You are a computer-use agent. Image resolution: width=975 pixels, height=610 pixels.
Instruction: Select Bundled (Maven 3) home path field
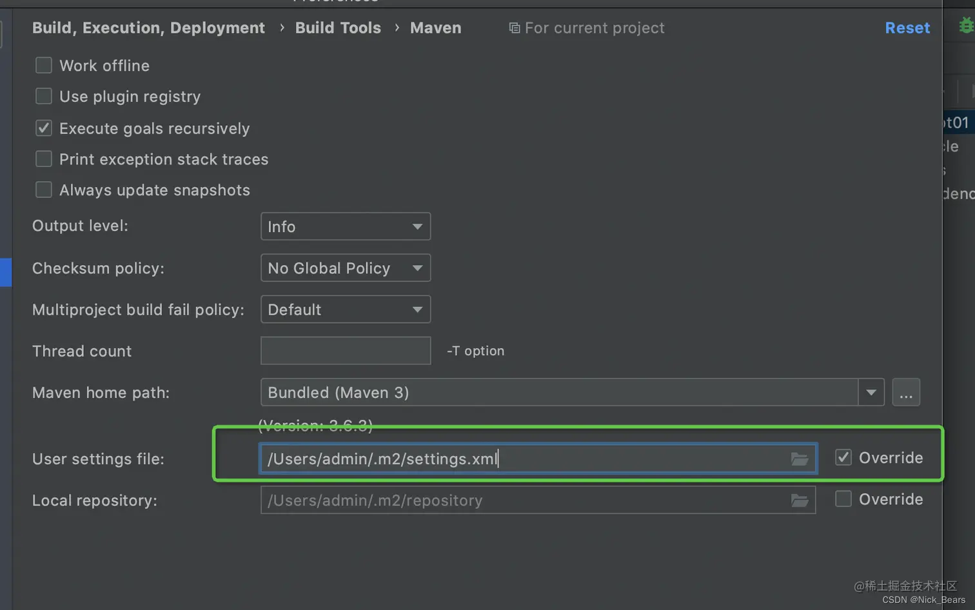[559, 392]
